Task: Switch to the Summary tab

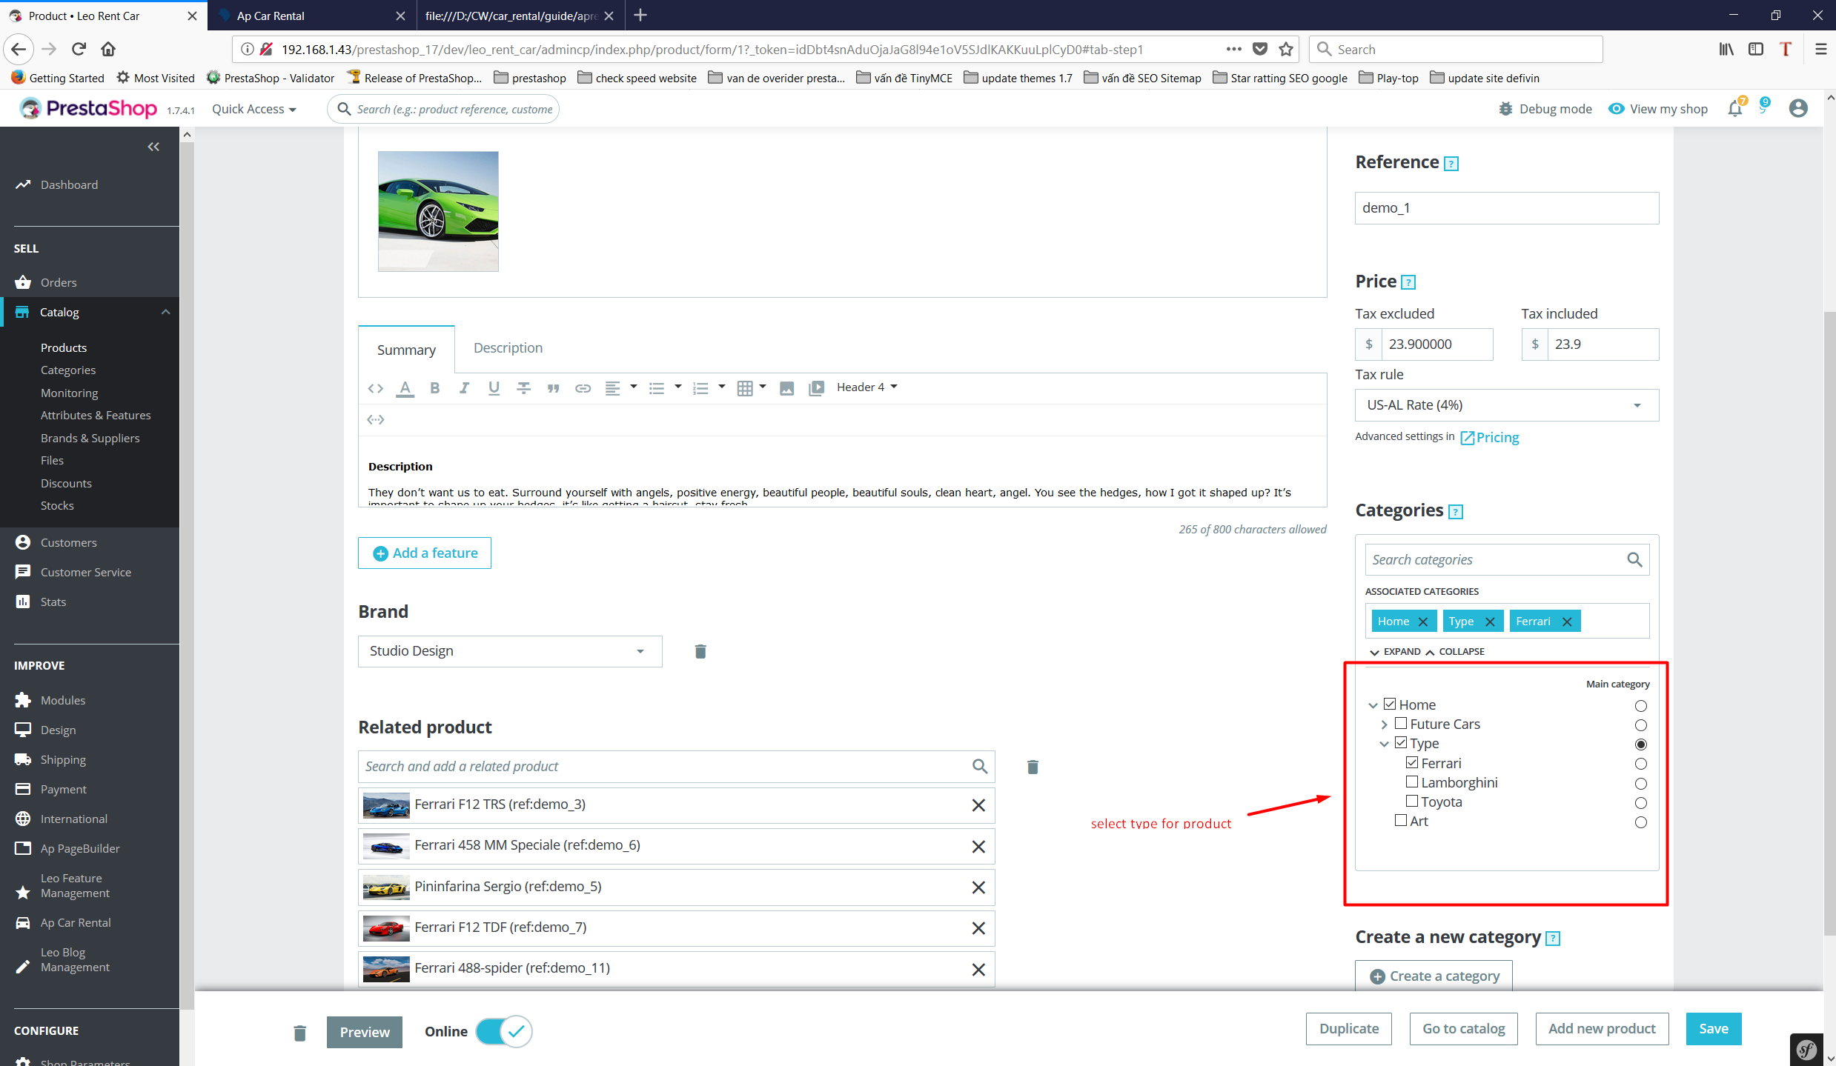Action: click(405, 349)
